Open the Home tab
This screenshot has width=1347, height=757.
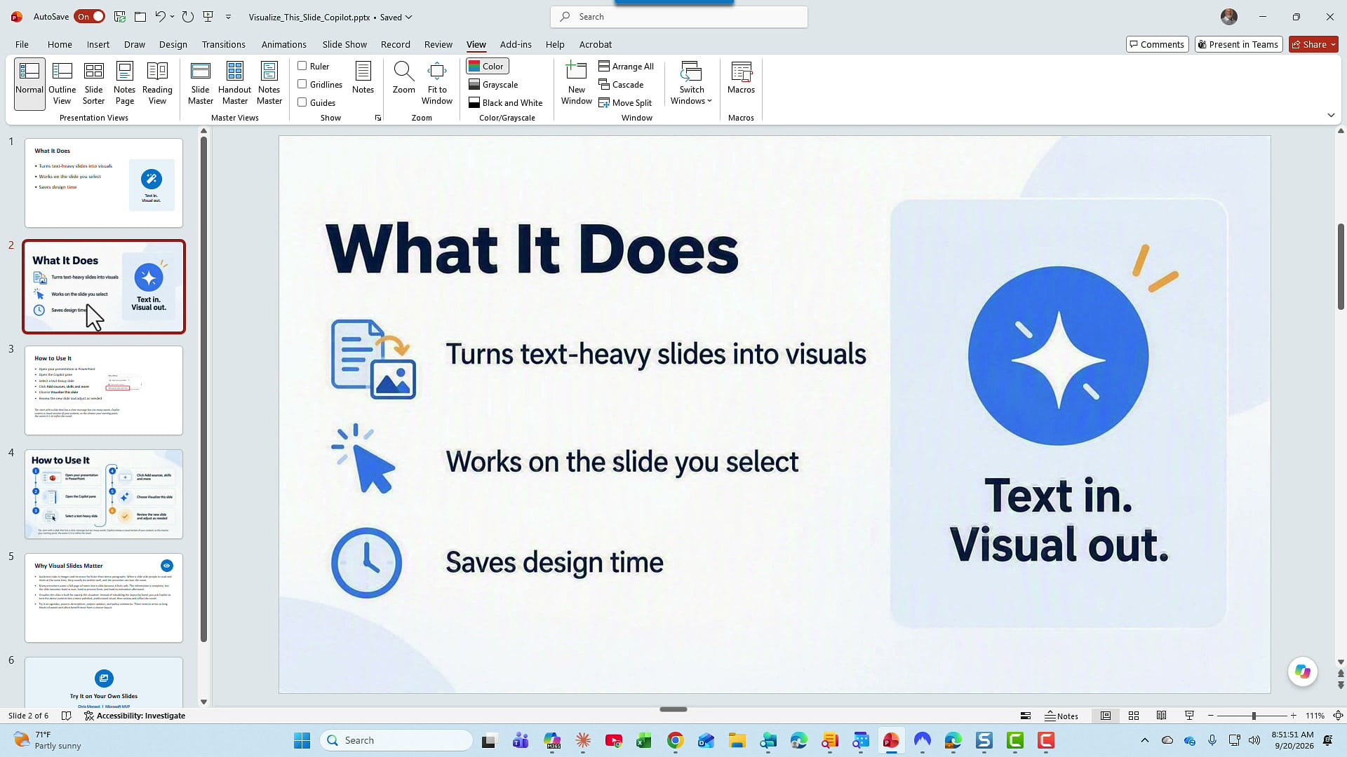click(x=60, y=44)
